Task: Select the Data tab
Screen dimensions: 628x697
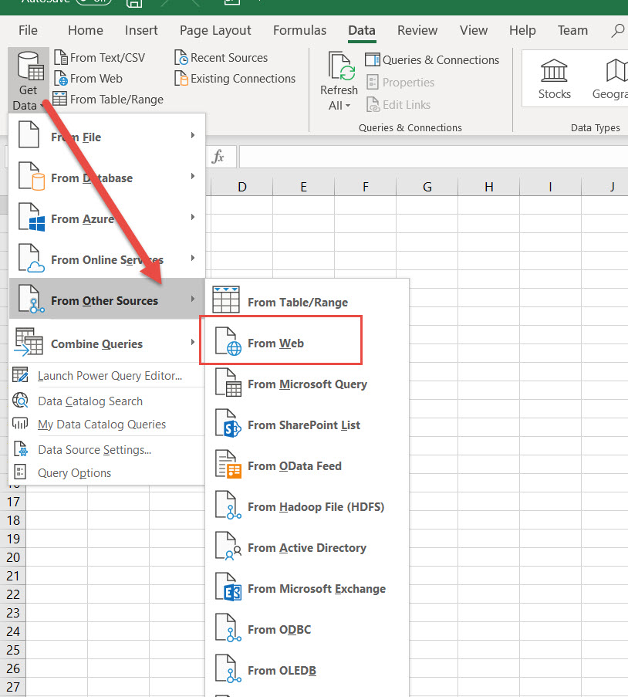Action: pyautogui.click(x=362, y=30)
